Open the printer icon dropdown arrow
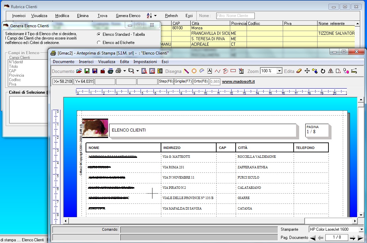The image size is (367, 243). [124, 71]
